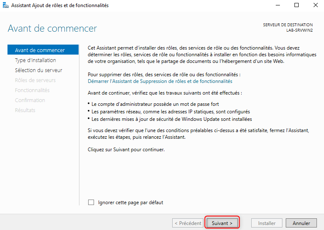The height and width of the screenshot is (230, 324).
Task: Go to 'Type d'installation' step
Action: [35, 60]
